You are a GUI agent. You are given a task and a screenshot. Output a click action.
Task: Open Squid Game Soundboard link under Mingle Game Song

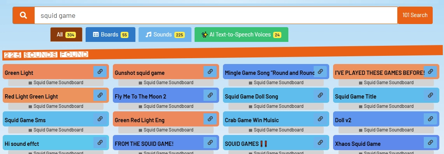276,83
